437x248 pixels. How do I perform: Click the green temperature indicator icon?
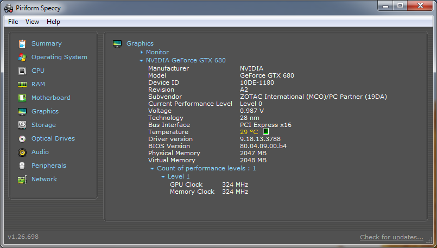tap(266, 132)
